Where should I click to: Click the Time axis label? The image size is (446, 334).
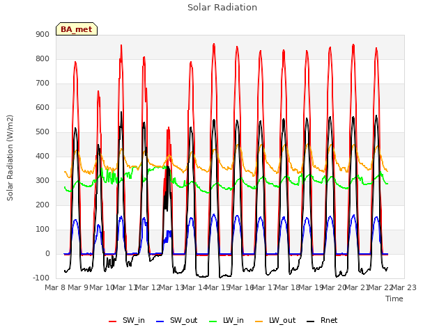(x=394, y=299)
